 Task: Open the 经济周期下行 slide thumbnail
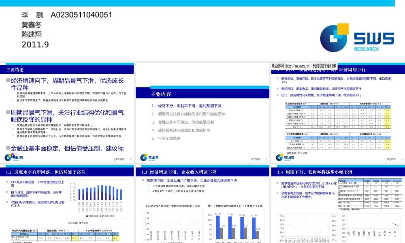[338, 113]
